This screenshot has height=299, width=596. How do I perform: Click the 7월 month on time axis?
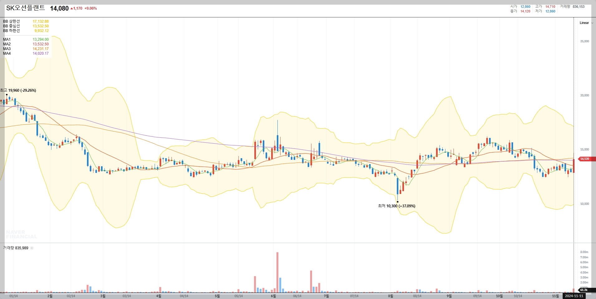click(x=326, y=296)
